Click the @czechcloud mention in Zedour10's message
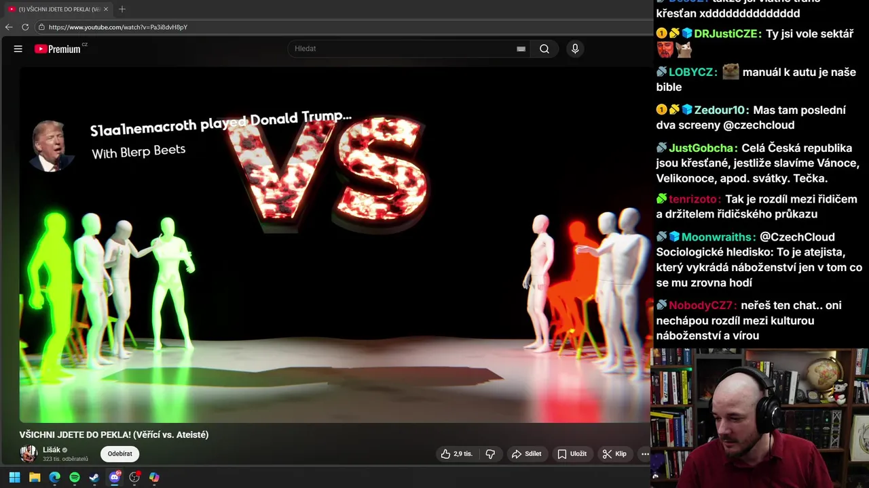 [758, 125]
